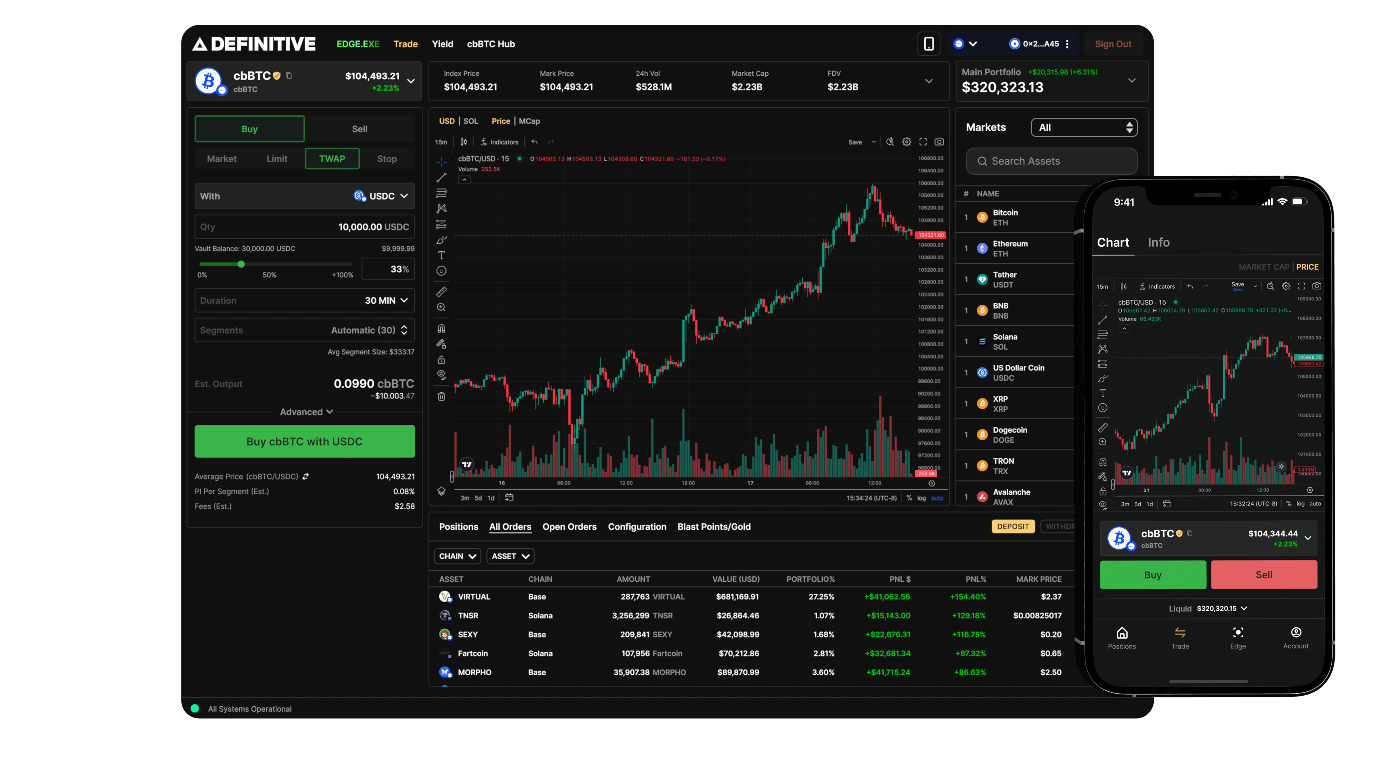Open the Indicators panel on the chart
Viewport: 1391px width, 782px height.
499,142
